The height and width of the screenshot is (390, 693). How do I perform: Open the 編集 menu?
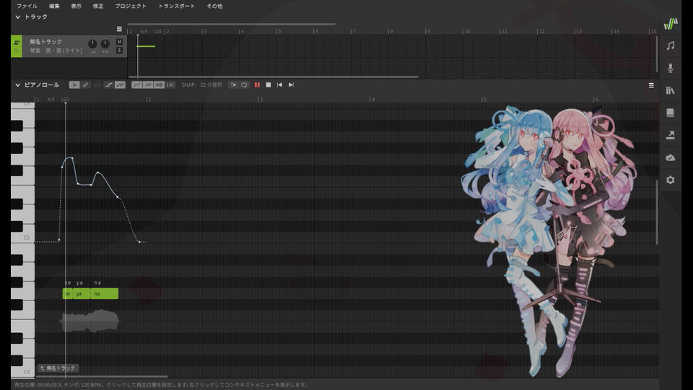54,6
